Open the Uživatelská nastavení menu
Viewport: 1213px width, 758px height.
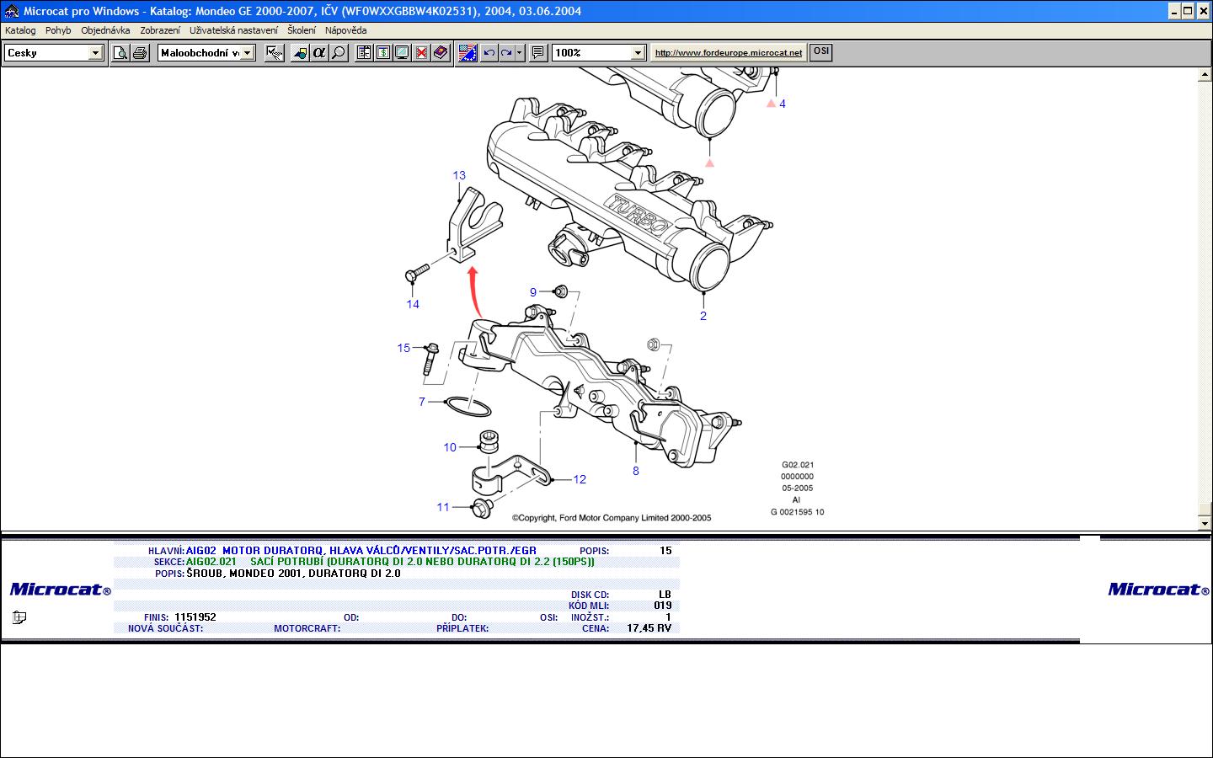[233, 30]
